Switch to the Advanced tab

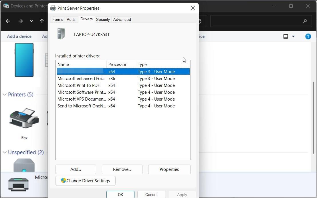click(x=122, y=19)
